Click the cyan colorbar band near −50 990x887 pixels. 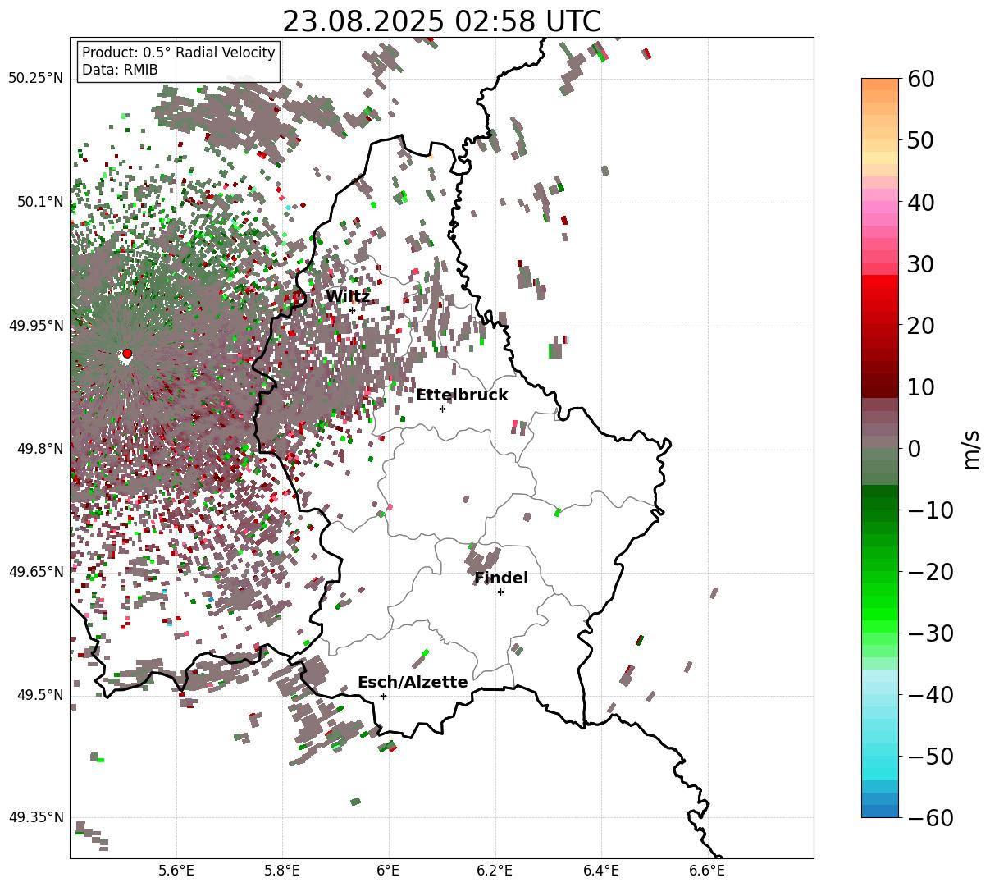click(x=880, y=756)
